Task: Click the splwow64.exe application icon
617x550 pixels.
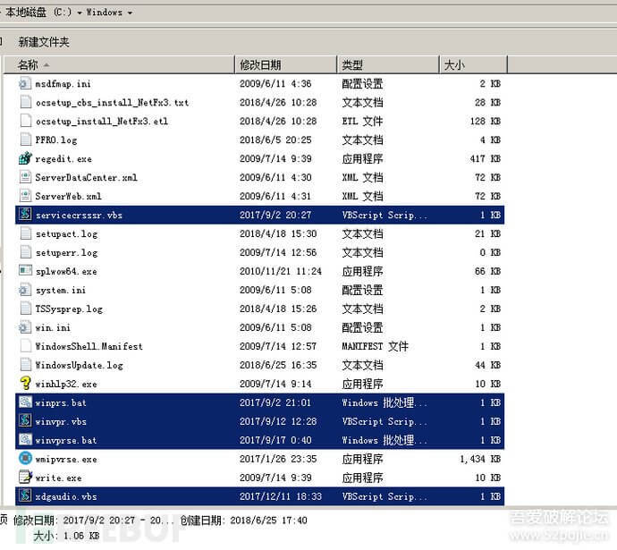Action: click(x=25, y=271)
